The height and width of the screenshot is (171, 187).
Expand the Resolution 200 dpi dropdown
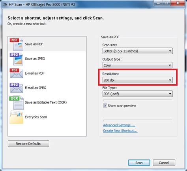click(138, 80)
